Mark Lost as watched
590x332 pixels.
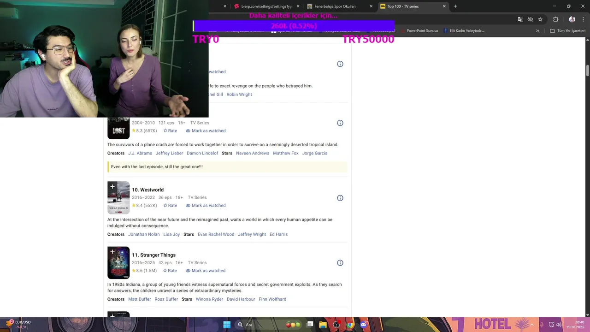(x=206, y=131)
